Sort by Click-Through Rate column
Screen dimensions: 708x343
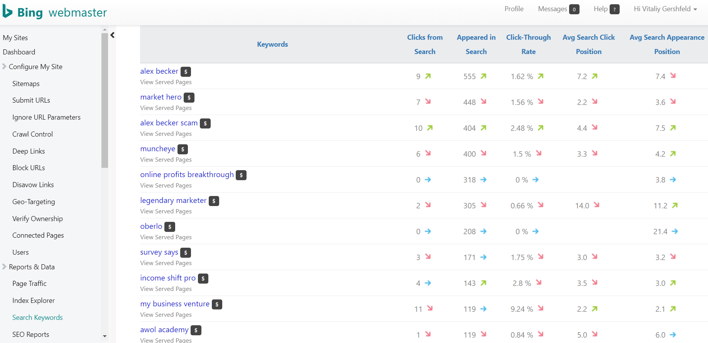pyautogui.click(x=529, y=44)
